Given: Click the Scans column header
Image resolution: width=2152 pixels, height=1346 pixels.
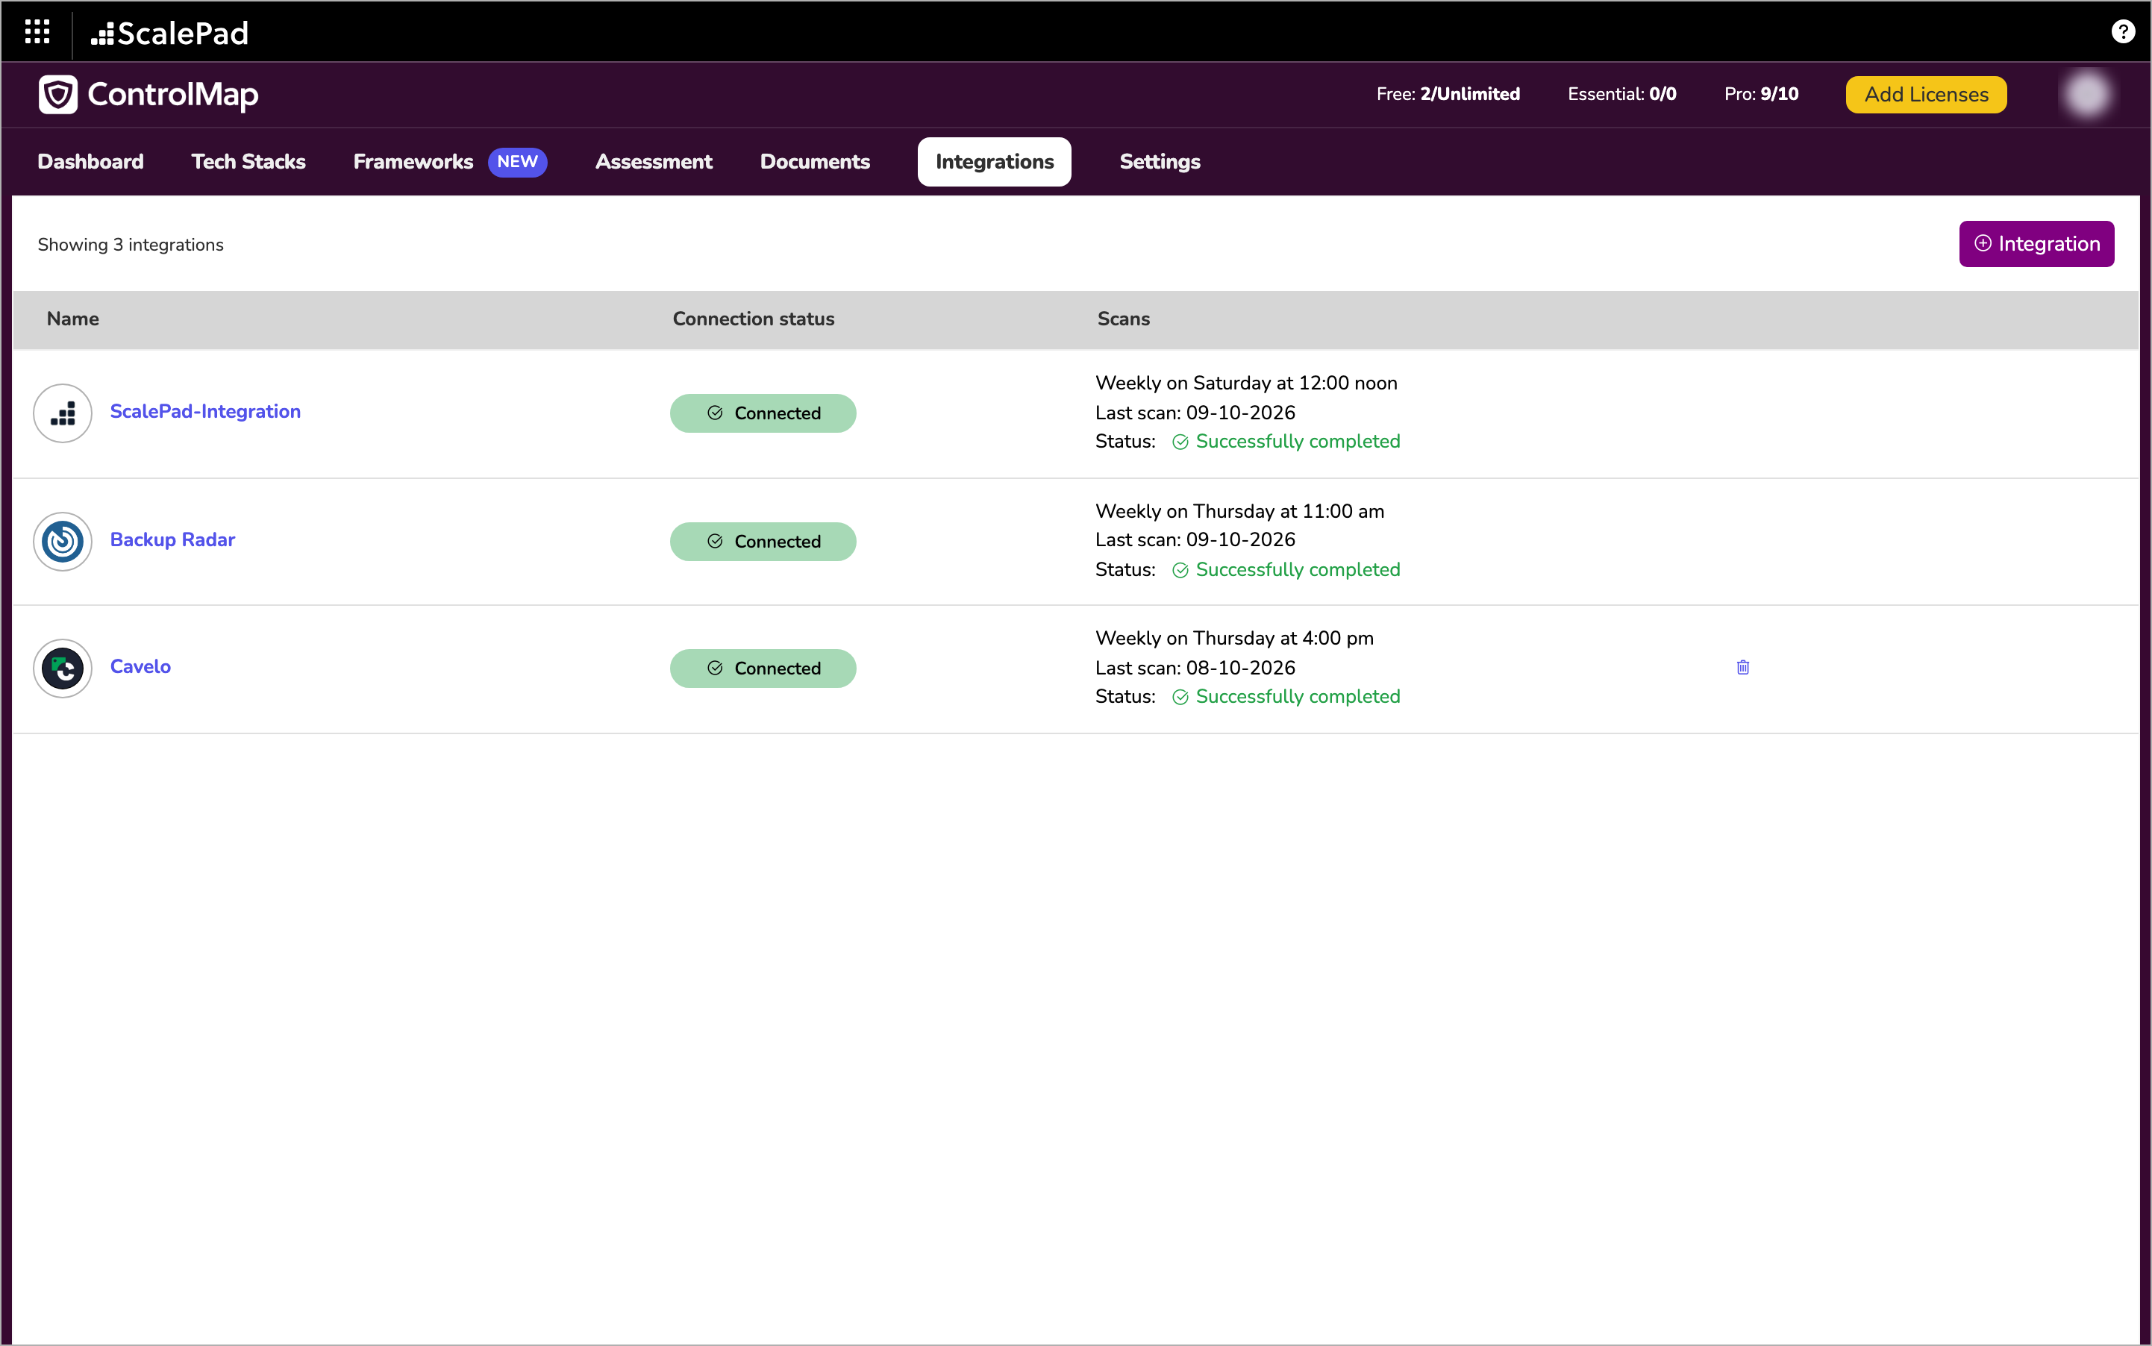Looking at the screenshot, I should coord(1124,319).
